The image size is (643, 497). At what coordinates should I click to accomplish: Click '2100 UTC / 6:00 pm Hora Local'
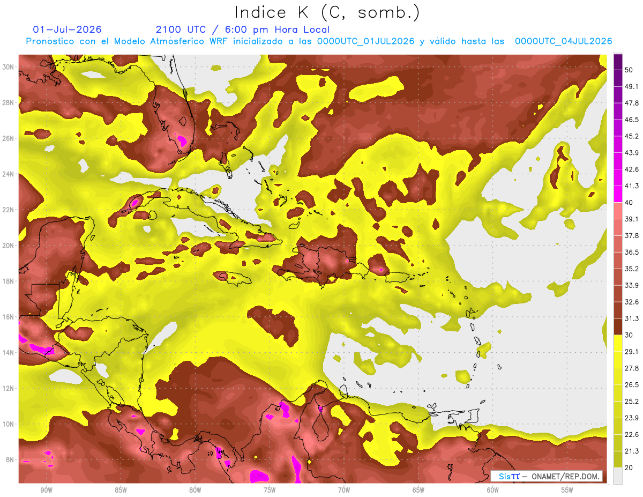(x=243, y=29)
